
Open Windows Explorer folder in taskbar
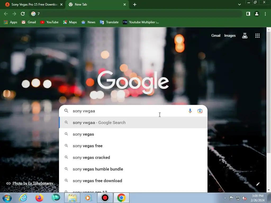(x=72, y=198)
